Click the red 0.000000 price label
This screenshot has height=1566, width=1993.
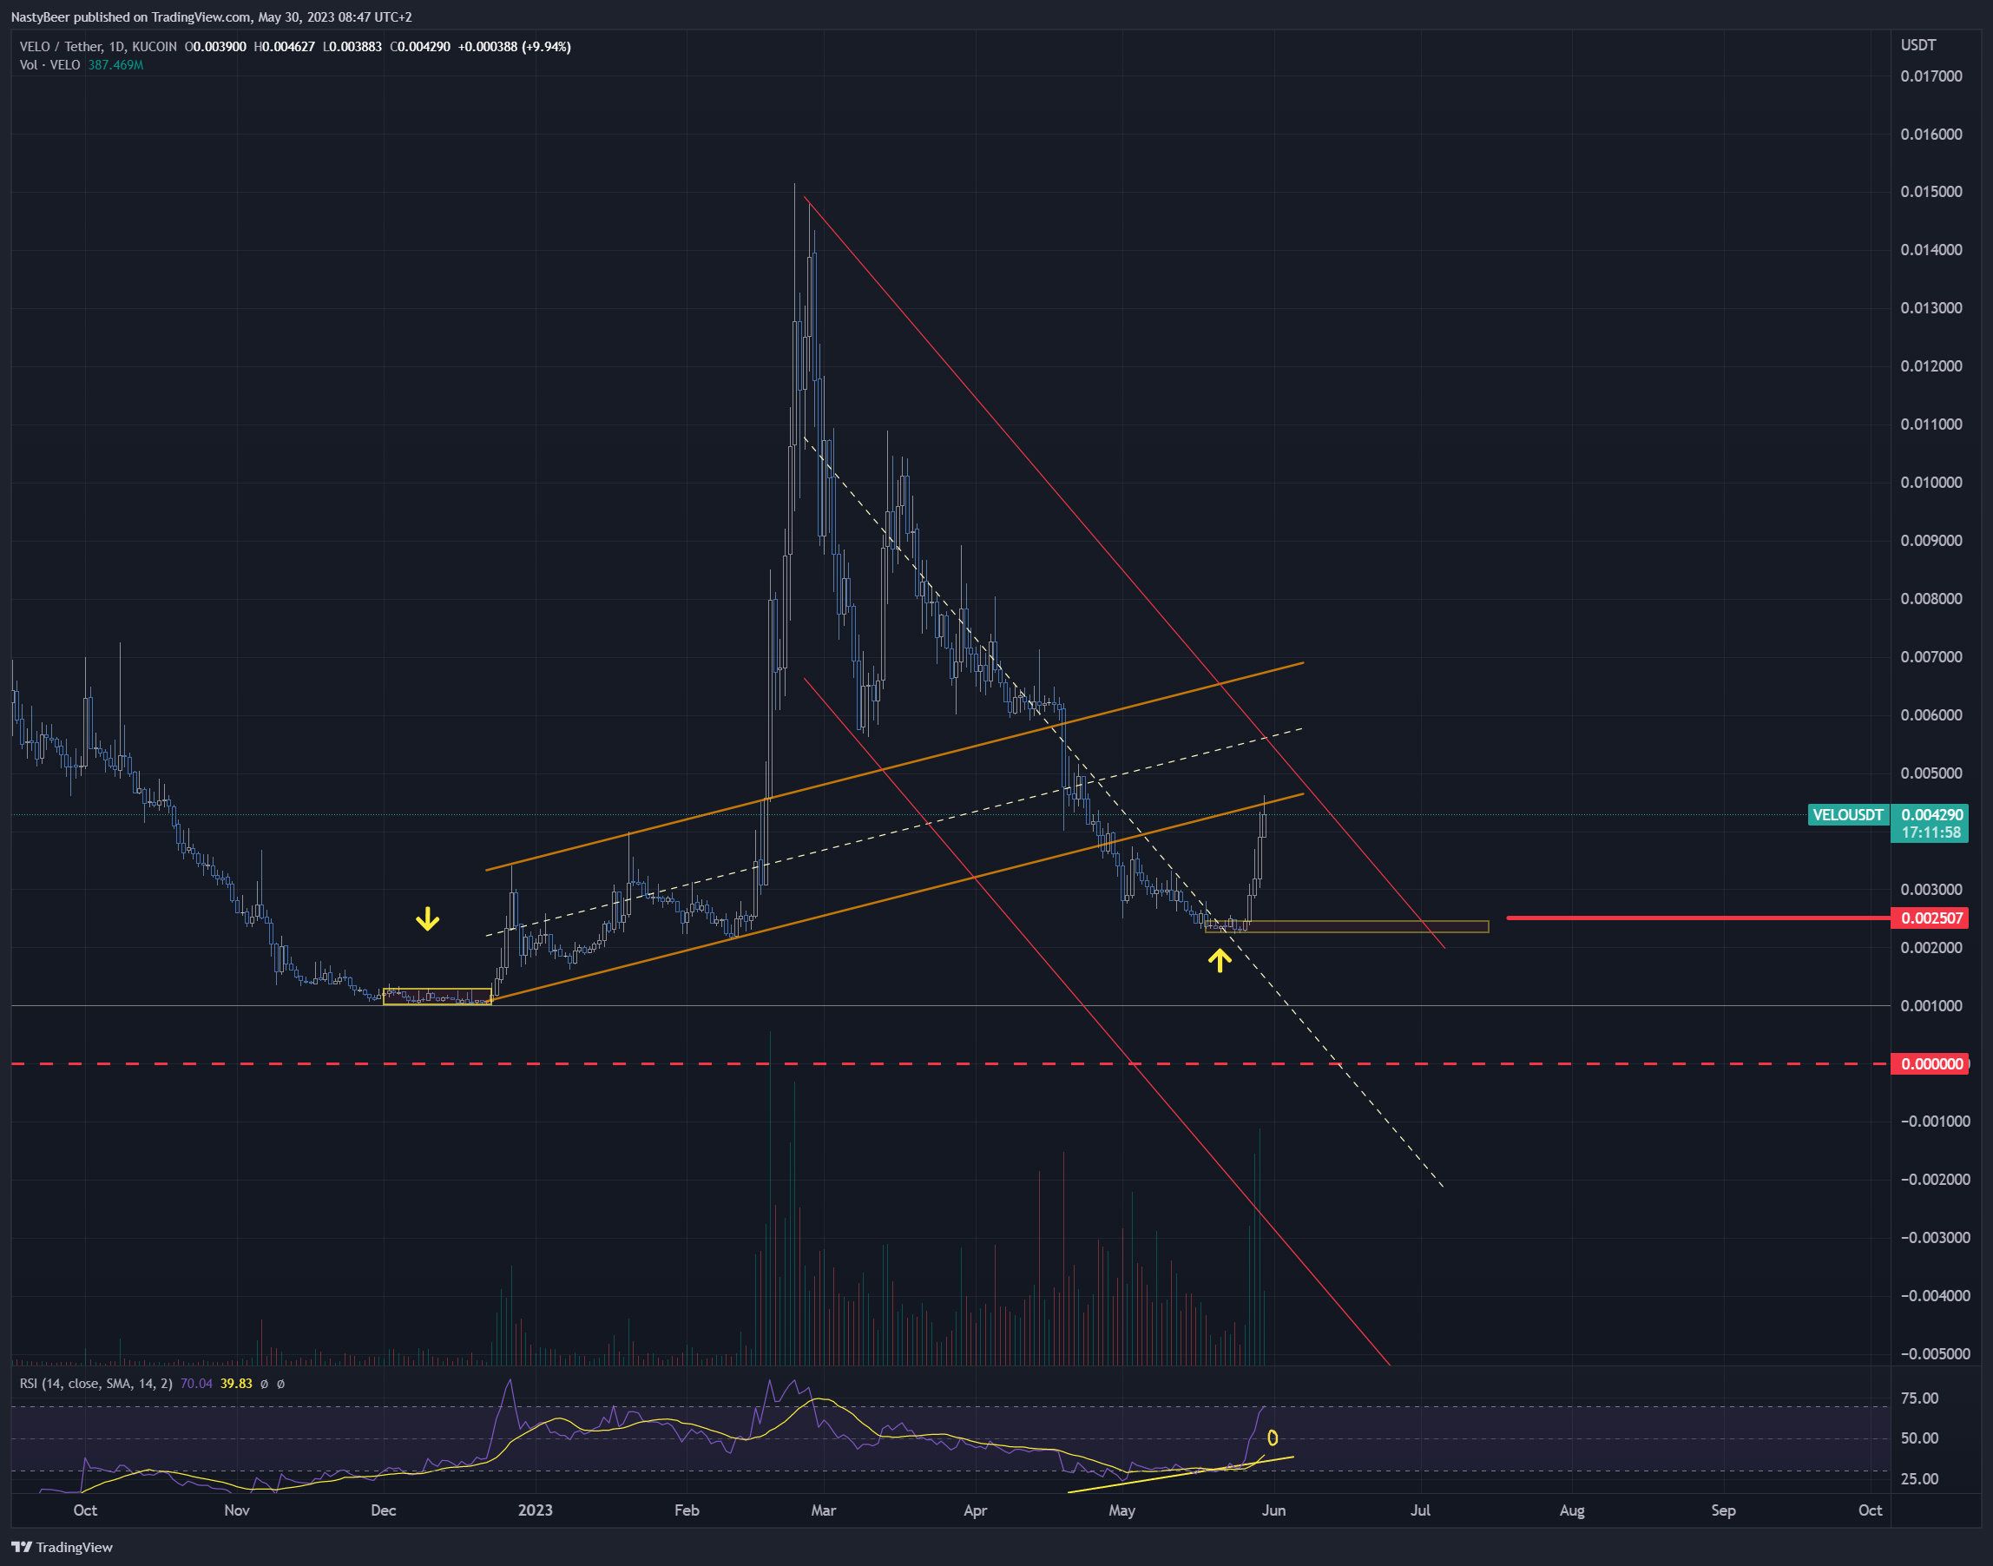tap(1931, 1063)
